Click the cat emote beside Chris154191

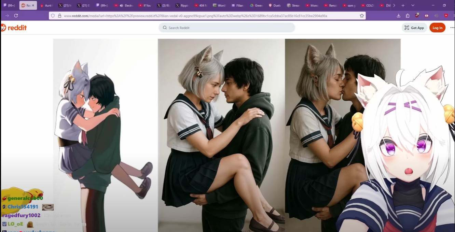(x=48, y=207)
